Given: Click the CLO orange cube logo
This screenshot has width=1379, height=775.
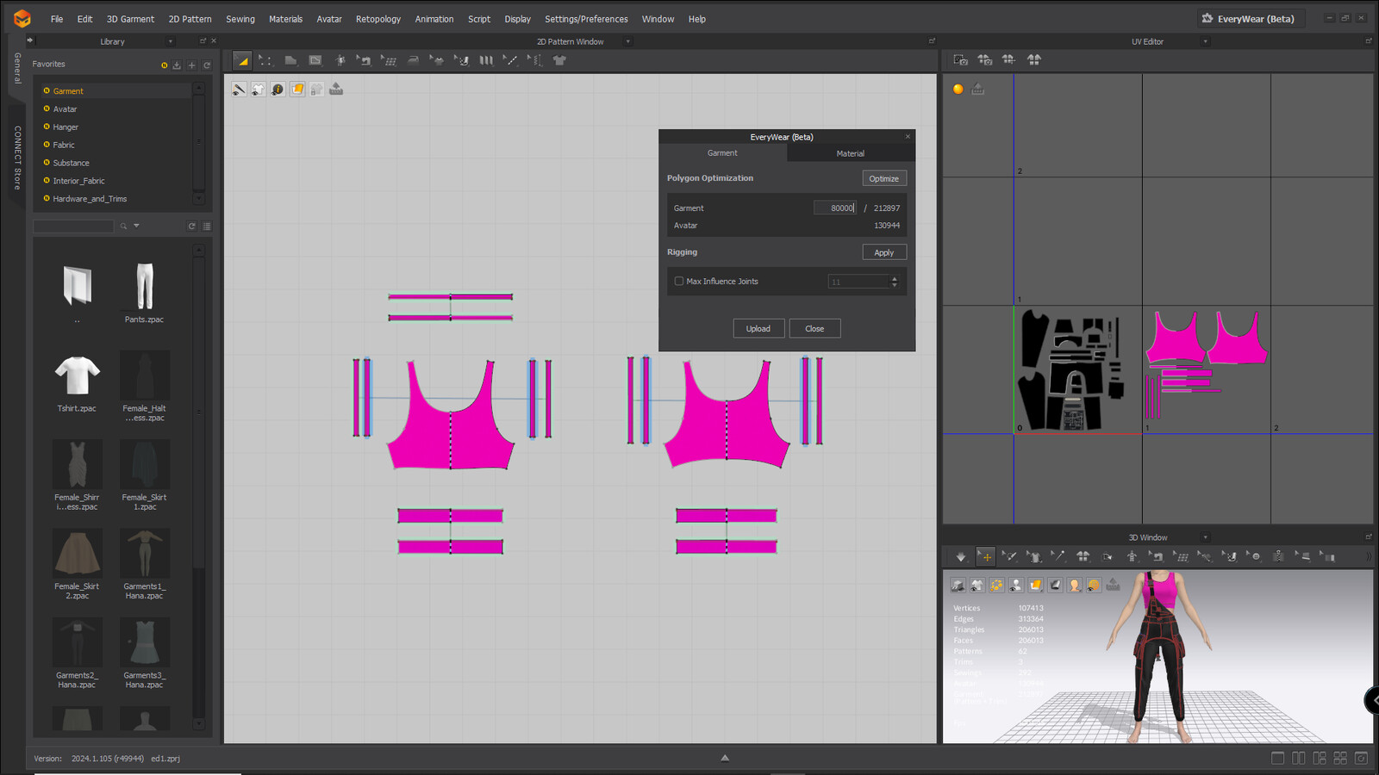Looking at the screenshot, I should (x=22, y=18).
